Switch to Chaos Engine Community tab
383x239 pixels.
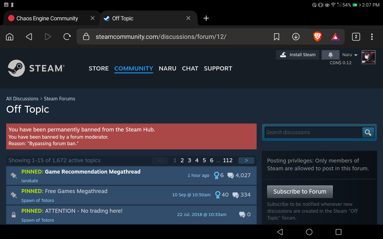click(47, 18)
